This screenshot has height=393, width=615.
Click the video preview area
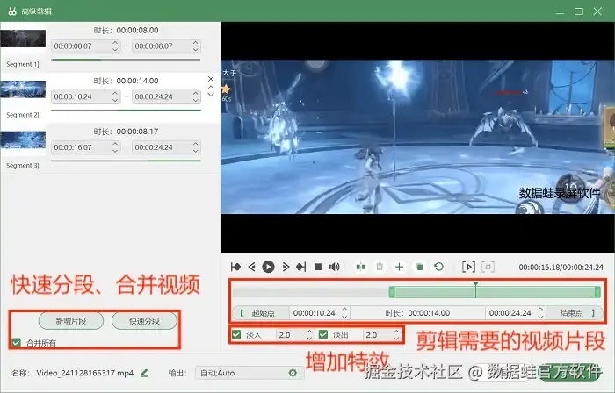(417, 137)
